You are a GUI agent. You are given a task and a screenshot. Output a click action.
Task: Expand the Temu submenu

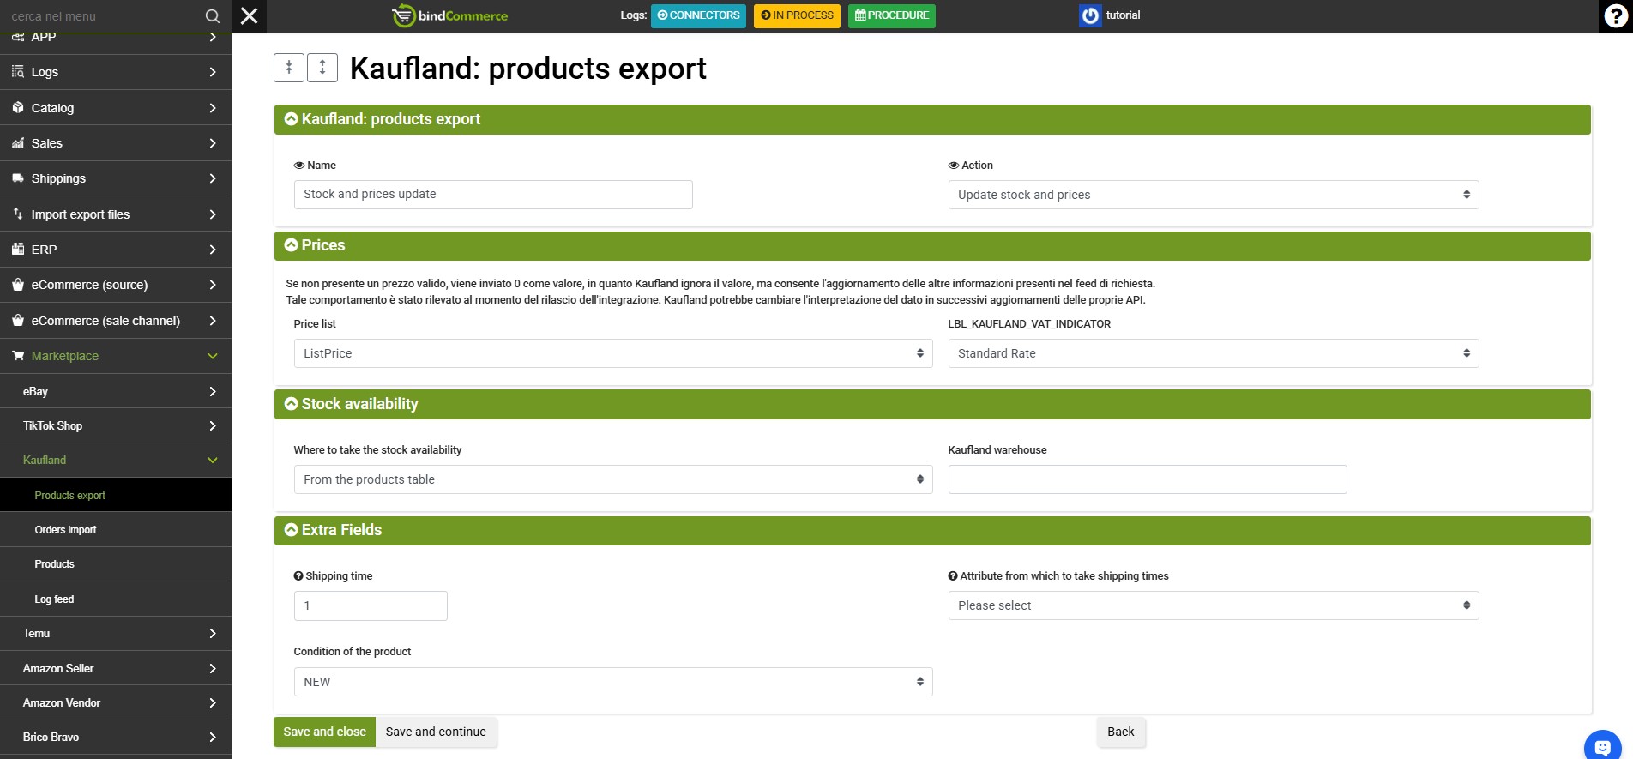pos(116,633)
